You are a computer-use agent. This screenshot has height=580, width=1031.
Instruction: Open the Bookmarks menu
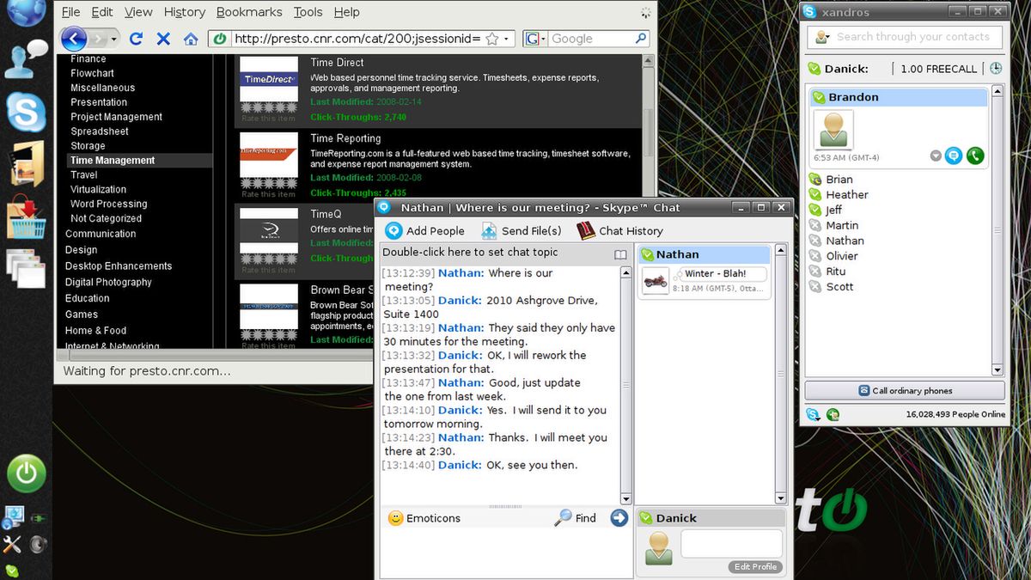pyautogui.click(x=250, y=12)
